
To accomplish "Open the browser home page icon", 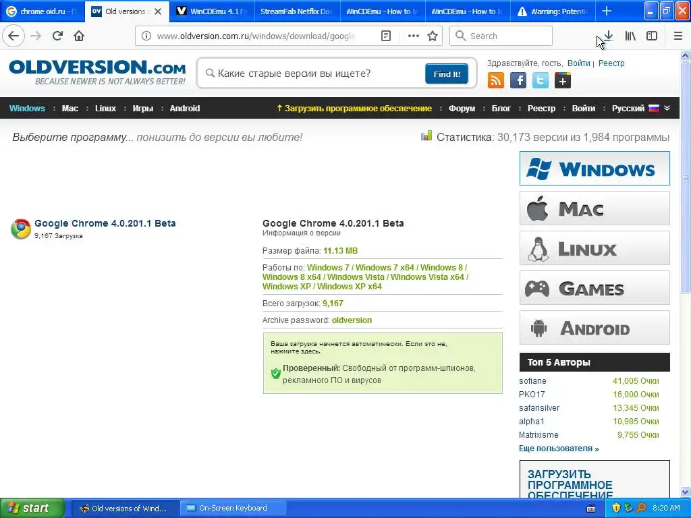I will tap(79, 36).
